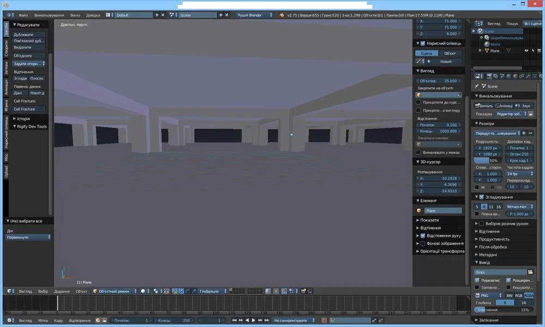
Task: Click the Стиснення 15% compression slider
Action: (x=504, y=310)
